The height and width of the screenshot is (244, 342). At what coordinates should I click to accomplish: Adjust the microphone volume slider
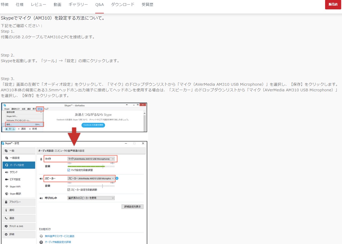pyautogui.click(x=91, y=166)
